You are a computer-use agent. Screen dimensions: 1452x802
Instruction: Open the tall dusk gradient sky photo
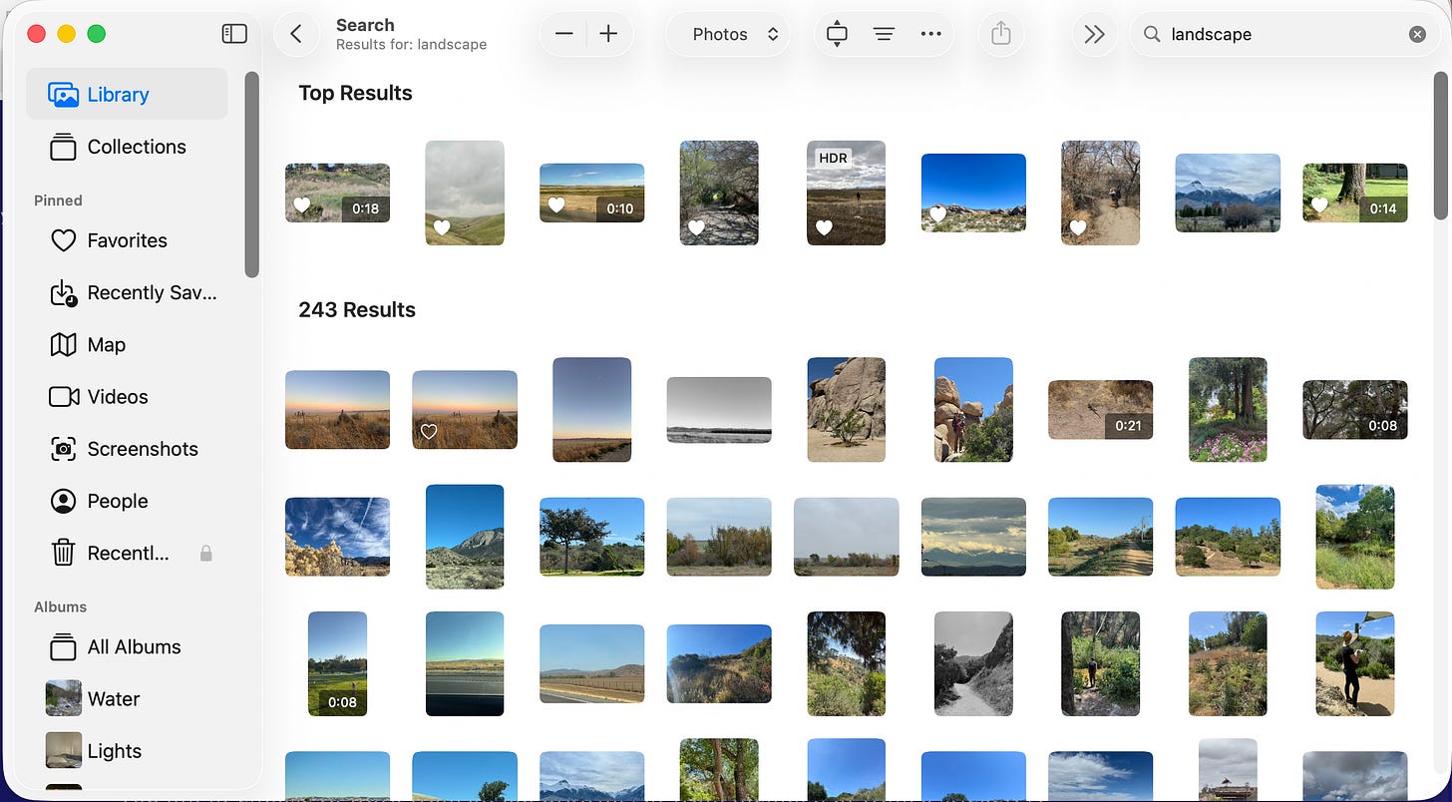(x=592, y=410)
